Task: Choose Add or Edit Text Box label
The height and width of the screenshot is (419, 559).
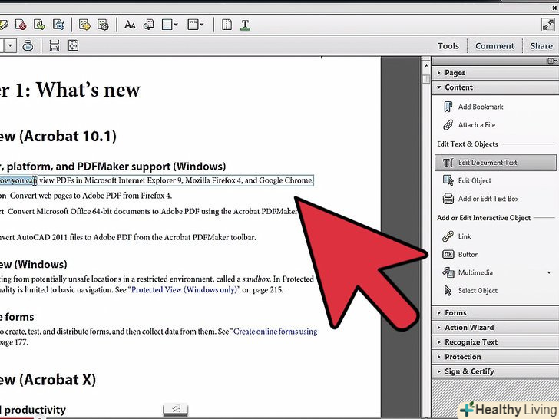Action: [x=488, y=199]
